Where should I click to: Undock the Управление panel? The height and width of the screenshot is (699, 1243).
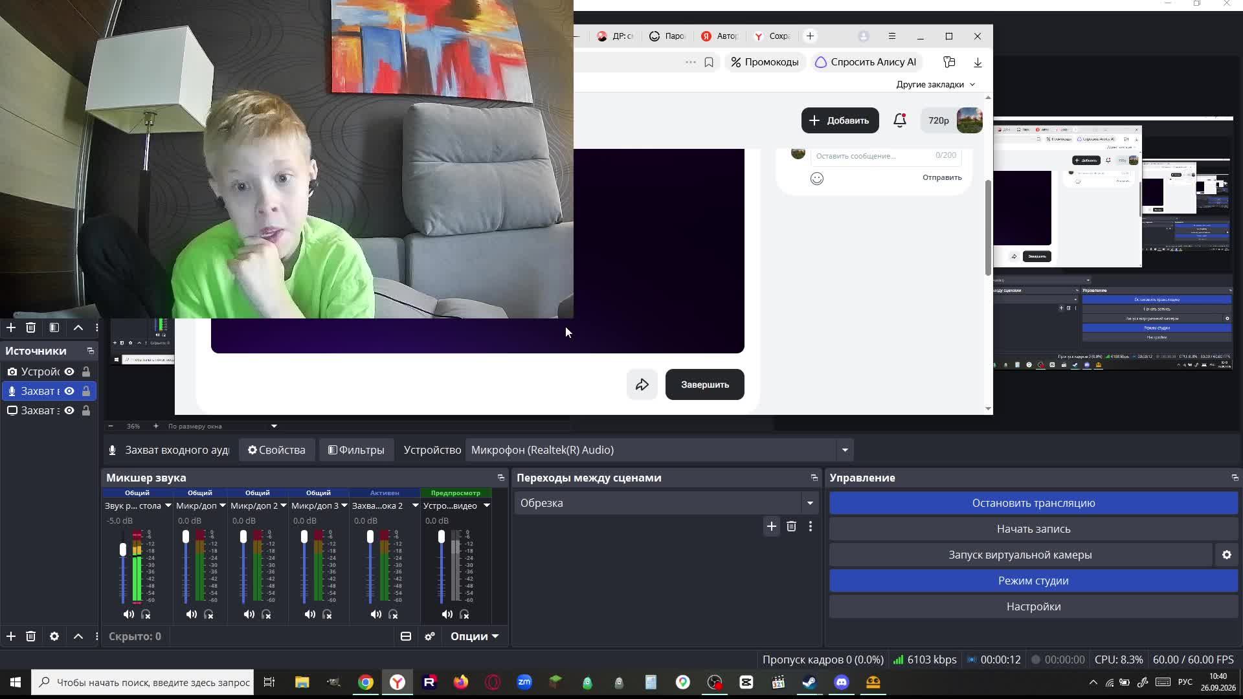pyautogui.click(x=1235, y=478)
